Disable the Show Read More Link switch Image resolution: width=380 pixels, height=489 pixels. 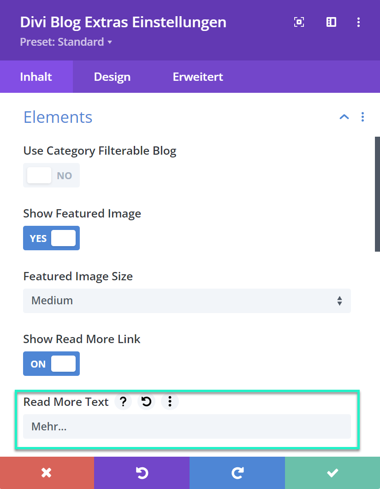point(51,364)
